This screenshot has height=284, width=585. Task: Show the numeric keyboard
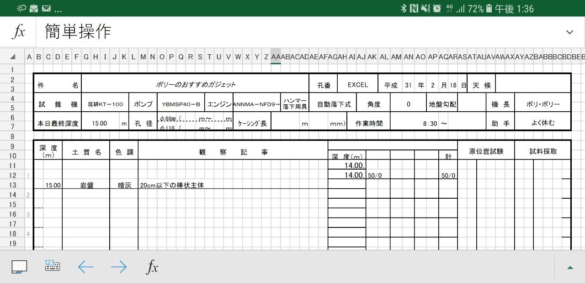click(x=52, y=266)
